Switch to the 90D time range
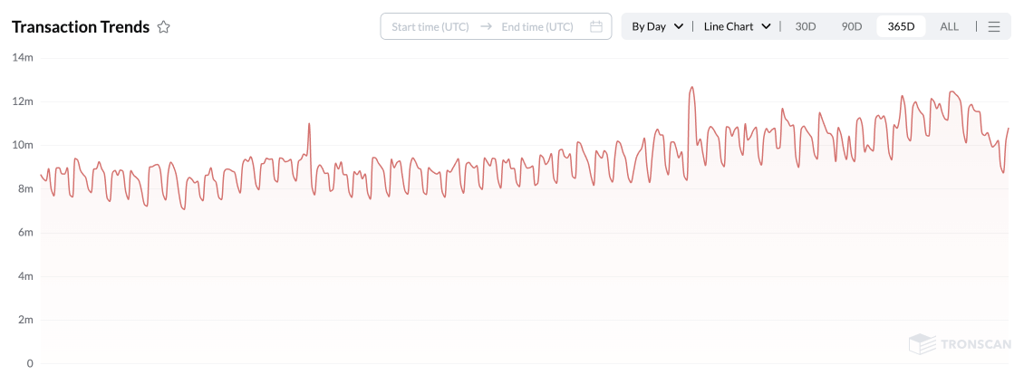This screenshot has width=1024, height=375. coord(852,27)
